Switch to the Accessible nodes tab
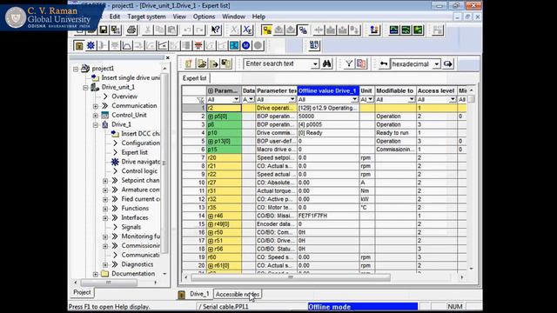The image size is (557, 313). 238,294
